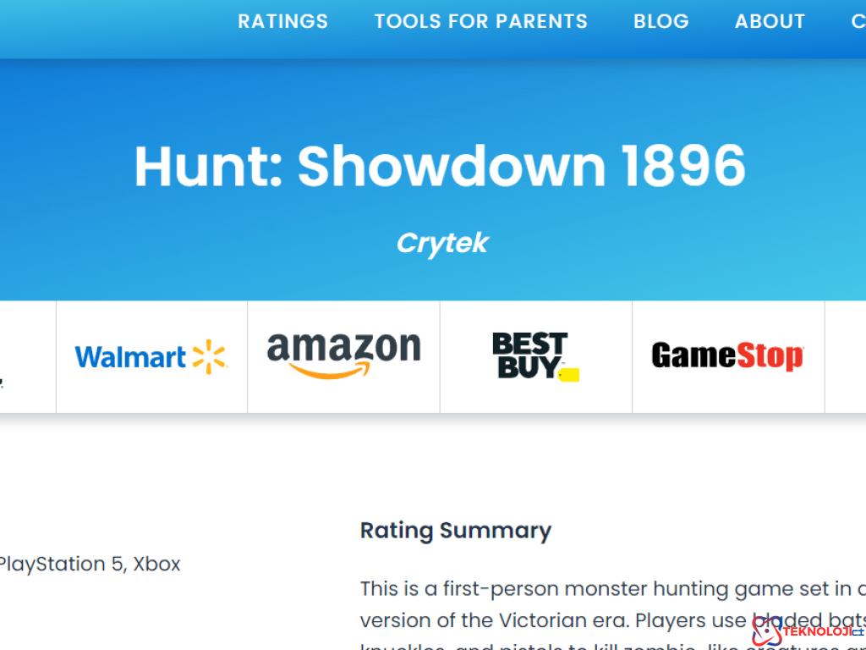The height and width of the screenshot is (650, 866).
Task: Open the RATINGS navigation menu
Action: 283,21
